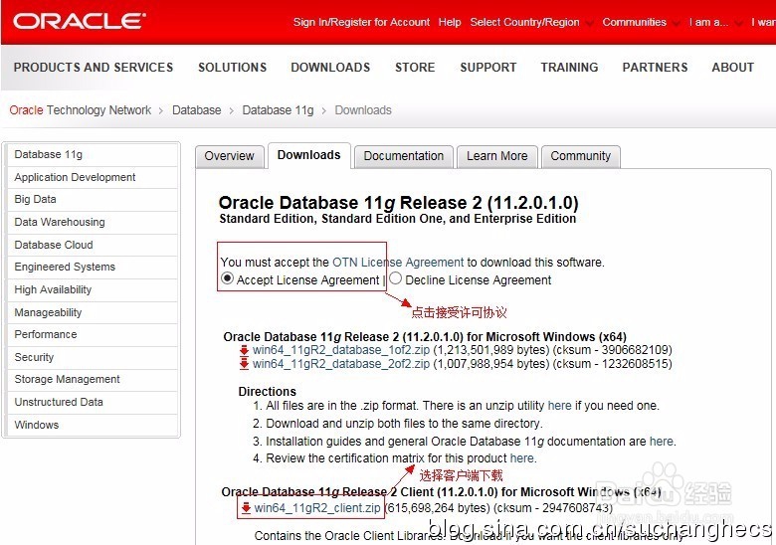Viewport: 776px width, 545px height.
Task: Open Unstructured Data in sidebar
Action: pos(93,402)
